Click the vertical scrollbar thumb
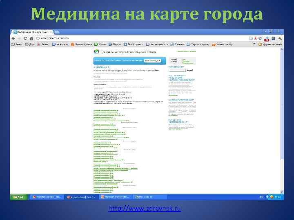The width and height of the screenshot is (294, 220). (x=282, y=105)
